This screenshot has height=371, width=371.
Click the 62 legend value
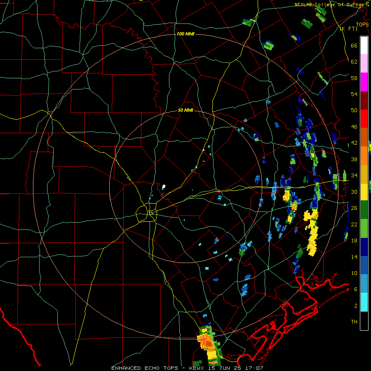[x=354, y=62]
